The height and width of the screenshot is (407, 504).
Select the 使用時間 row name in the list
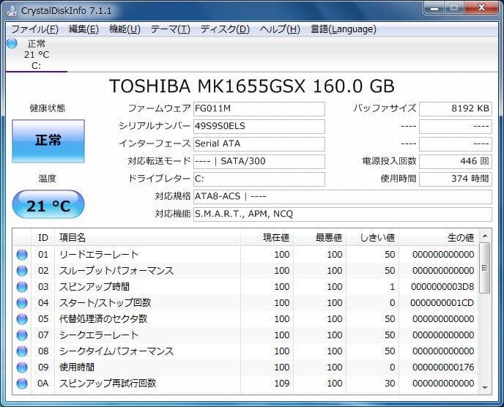click(x=77, y=367)
